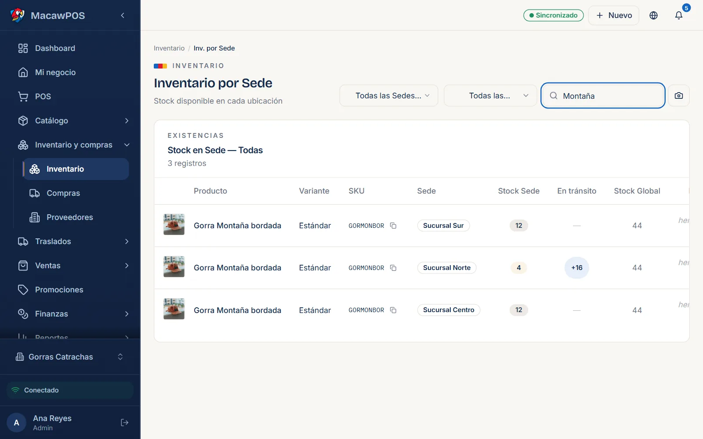Image resolution: width=703 pixels, height=439 pixels.
Task: Click the Sincronizado status badge
Action: 554,15
